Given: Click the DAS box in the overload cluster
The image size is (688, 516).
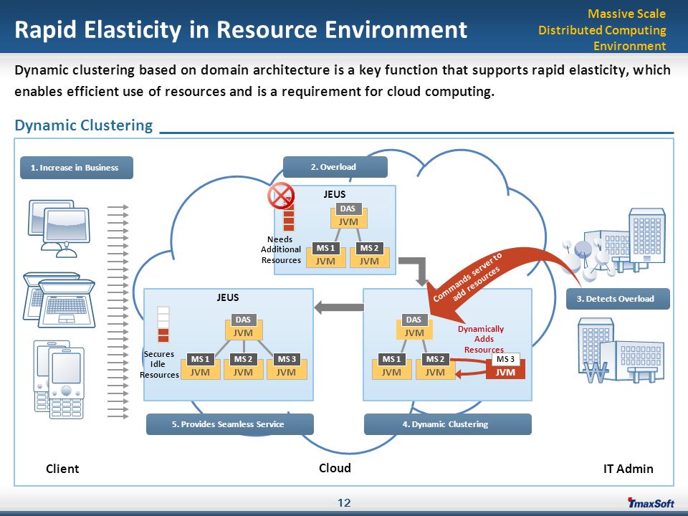Looking at the screenshot, I should [x=348, y=209].
